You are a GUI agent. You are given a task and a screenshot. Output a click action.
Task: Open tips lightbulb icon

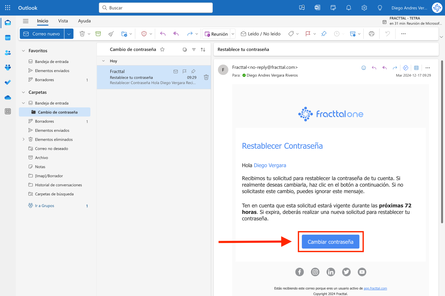[x=380, y=8]
